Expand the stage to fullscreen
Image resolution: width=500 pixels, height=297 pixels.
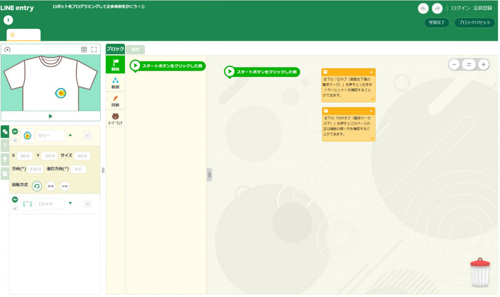point(94,49)
